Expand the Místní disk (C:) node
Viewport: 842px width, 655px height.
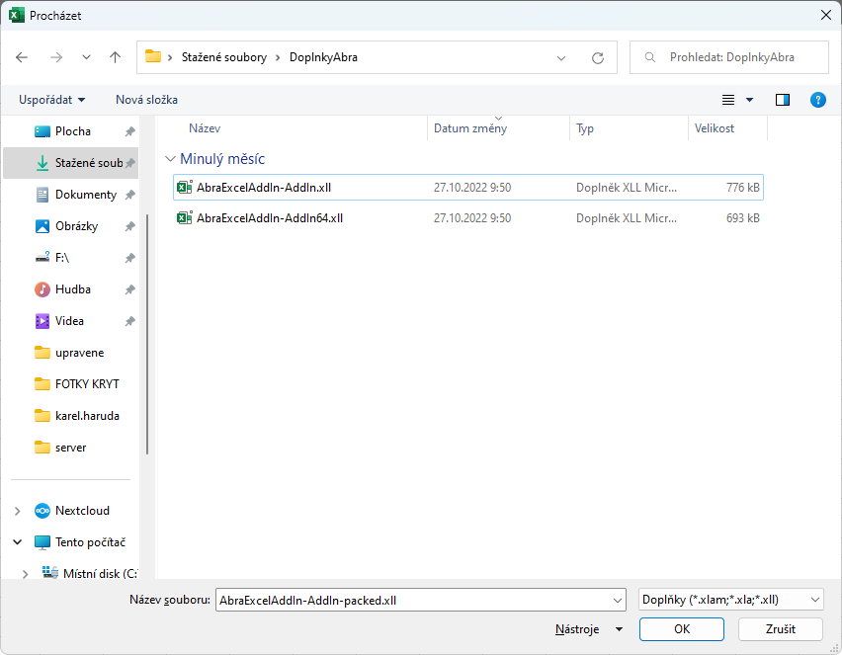pos(25,574)
